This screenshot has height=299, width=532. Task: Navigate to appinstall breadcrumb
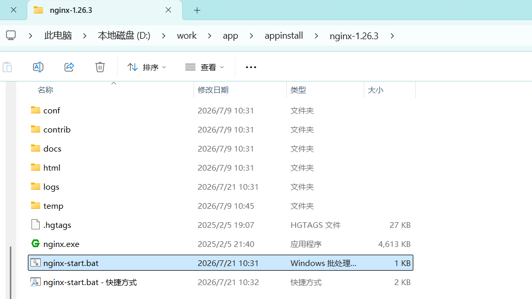pos(284,36)
